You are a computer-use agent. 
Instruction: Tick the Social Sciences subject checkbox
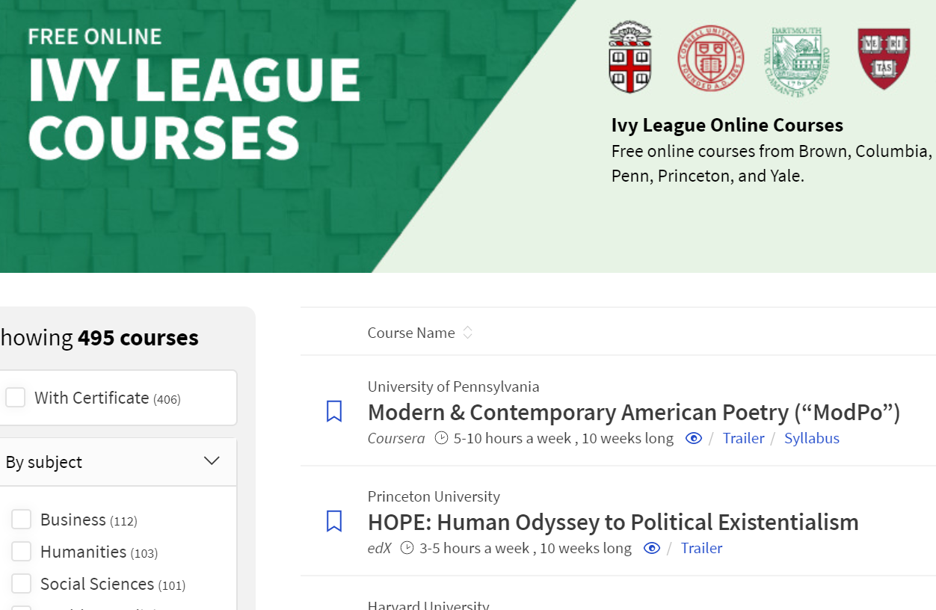22,584
